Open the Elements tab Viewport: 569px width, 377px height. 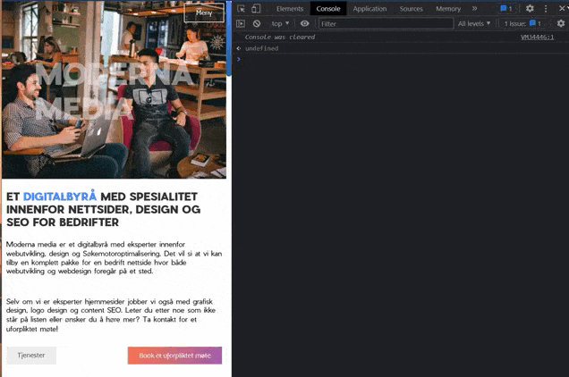tap(290, 9)
